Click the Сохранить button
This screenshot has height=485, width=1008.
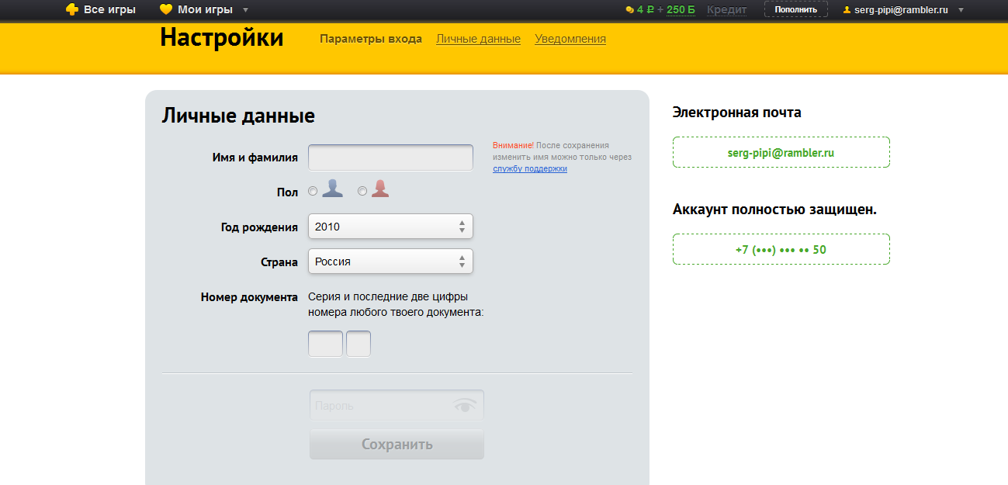[397, 445]
